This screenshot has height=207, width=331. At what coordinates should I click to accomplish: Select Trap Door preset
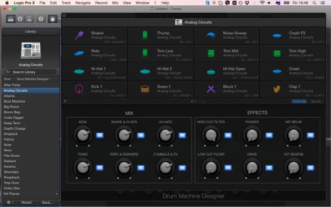point(30,183)
